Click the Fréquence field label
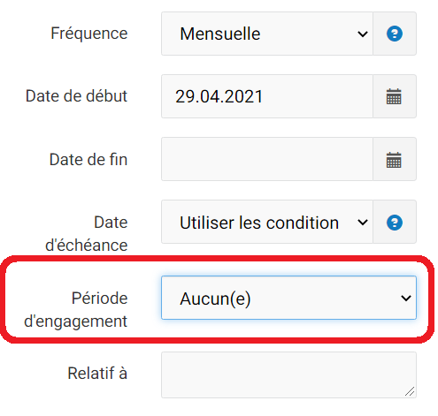Image resolution: width=438 pixels, height=416 pixels. (89, 34)
